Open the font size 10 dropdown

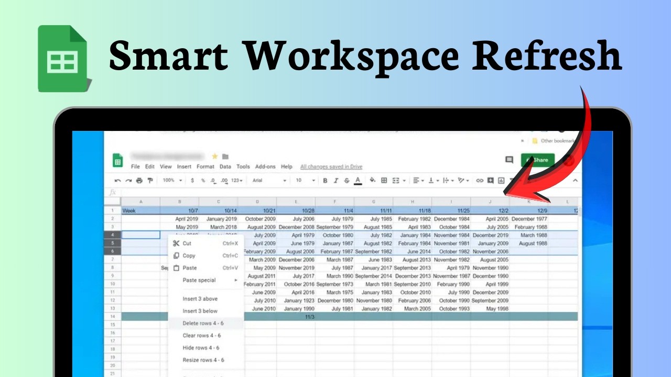click(x=306, y=180)
